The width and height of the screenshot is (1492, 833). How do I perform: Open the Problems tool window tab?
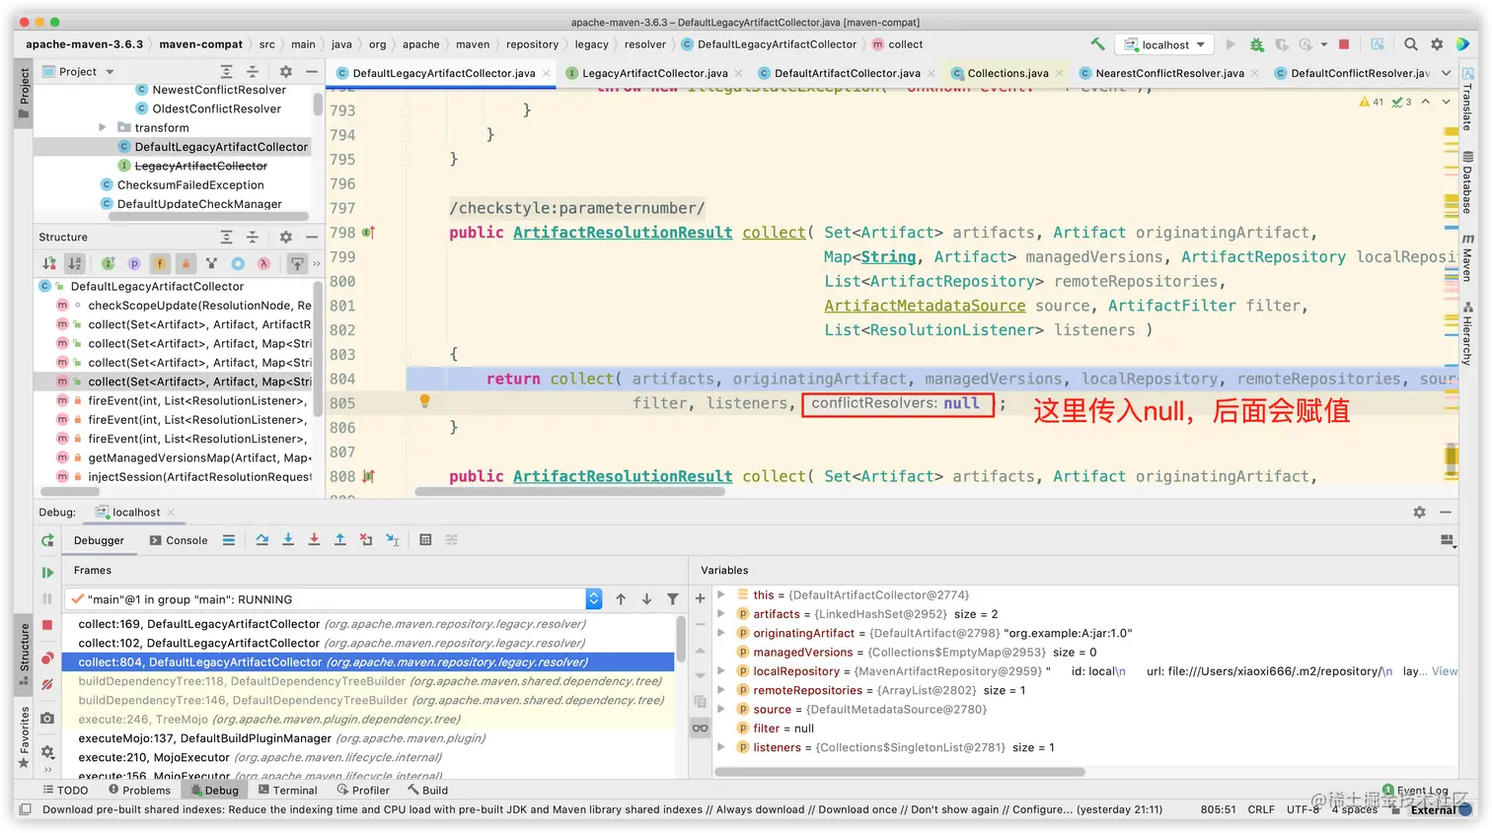pyautogui.click(x=139, y=791)
